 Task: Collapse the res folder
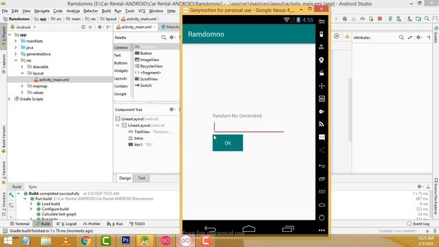coord(16,60)
